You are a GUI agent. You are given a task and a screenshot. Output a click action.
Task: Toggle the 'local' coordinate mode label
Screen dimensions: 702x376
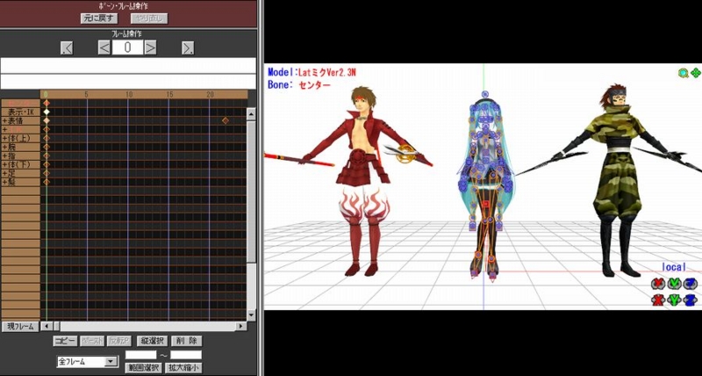coord(674,267)
